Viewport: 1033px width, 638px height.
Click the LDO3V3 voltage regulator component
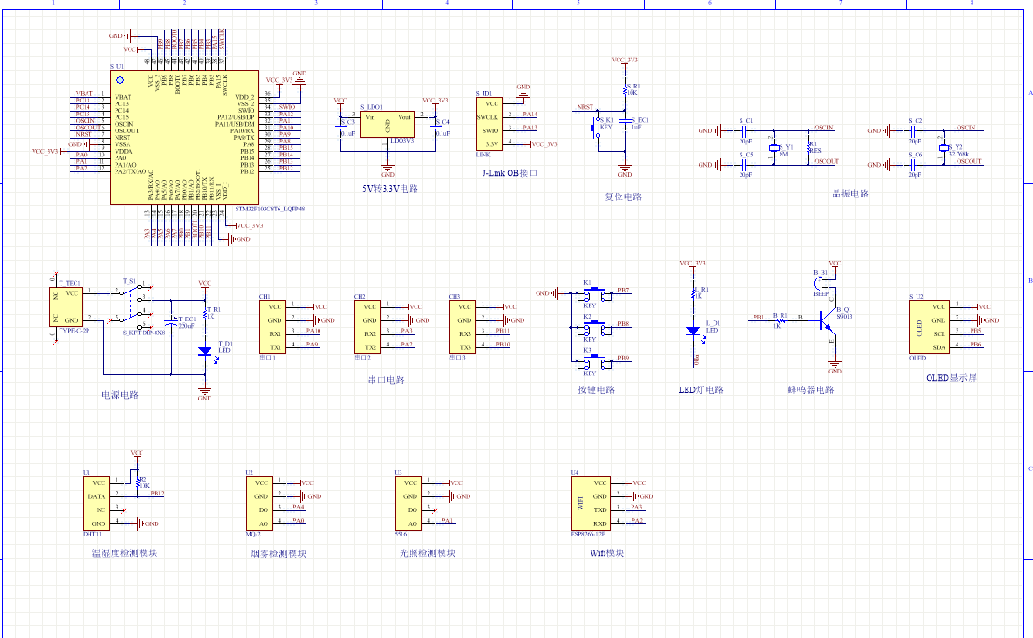pyautogui.click(x=387, y=125)
